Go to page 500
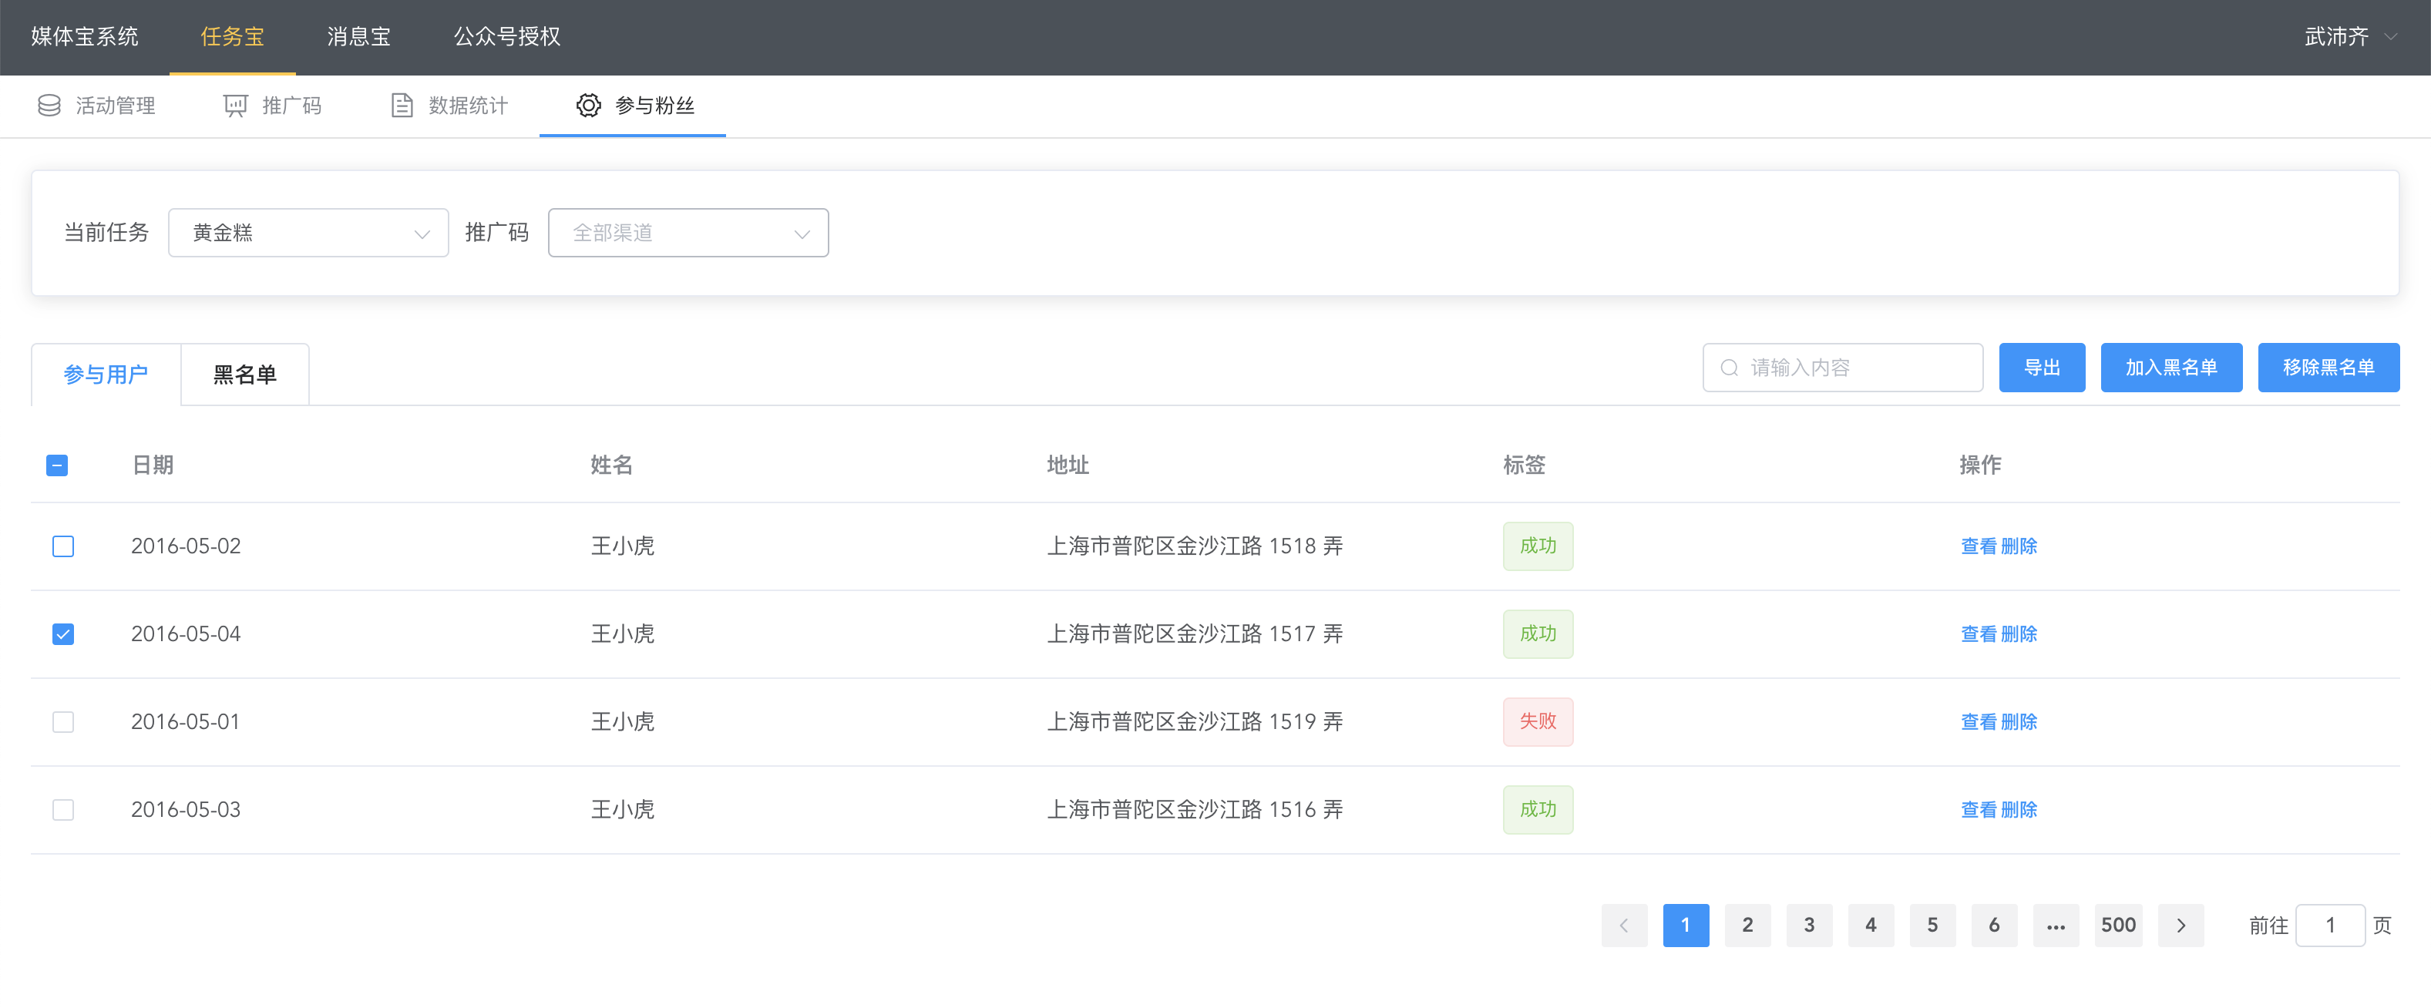 pos(2118,925)
